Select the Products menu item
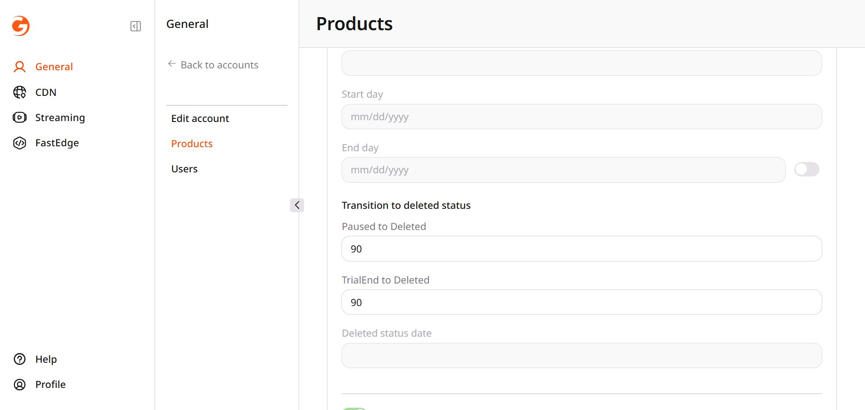 (x=192, y=144)
